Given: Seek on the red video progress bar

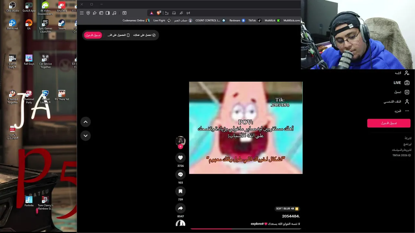Looking at the screenshot, I should tap(246, 229).
